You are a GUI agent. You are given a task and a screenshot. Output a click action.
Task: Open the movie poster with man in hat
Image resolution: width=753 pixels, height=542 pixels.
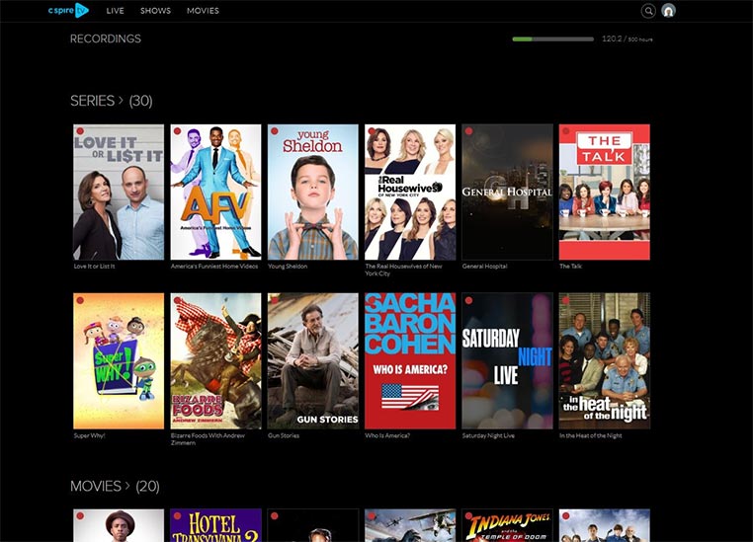click(x=119, y=525)
